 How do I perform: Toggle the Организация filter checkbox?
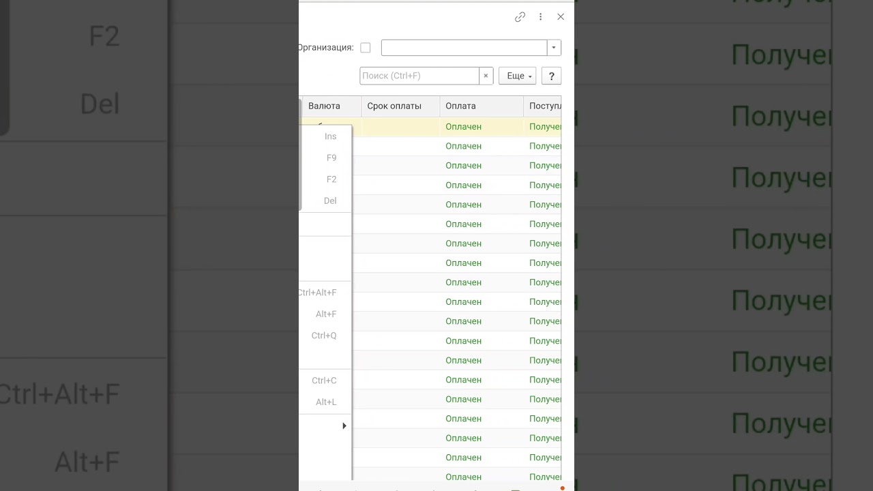tap(366, 48)
